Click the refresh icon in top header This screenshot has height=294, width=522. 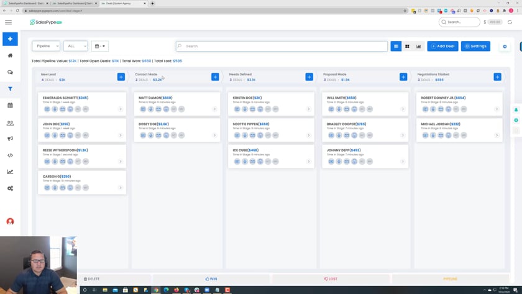click(x=510, y=22)
